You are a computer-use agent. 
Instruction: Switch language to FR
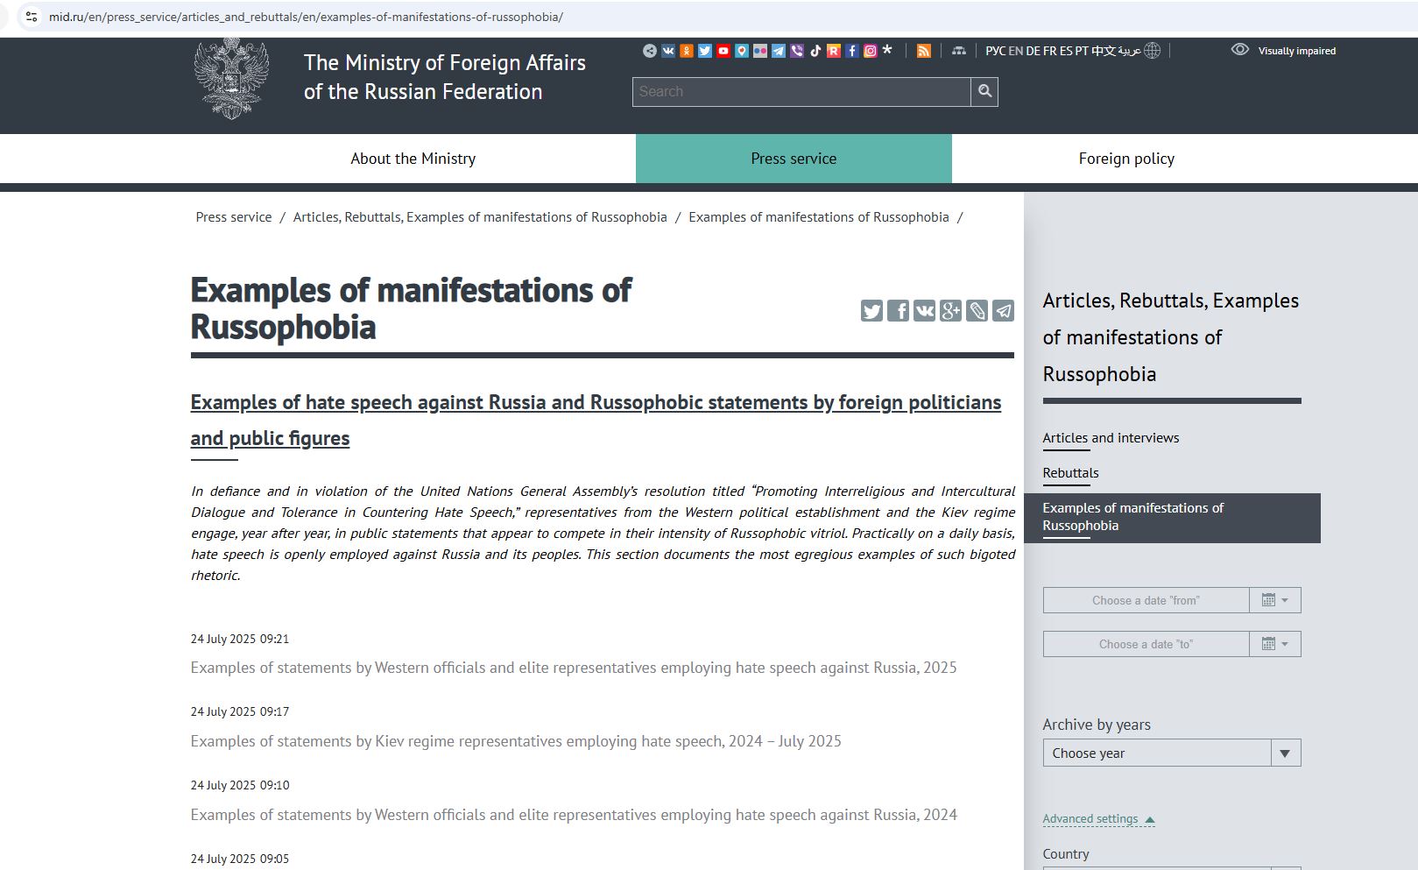(1050, 51)
